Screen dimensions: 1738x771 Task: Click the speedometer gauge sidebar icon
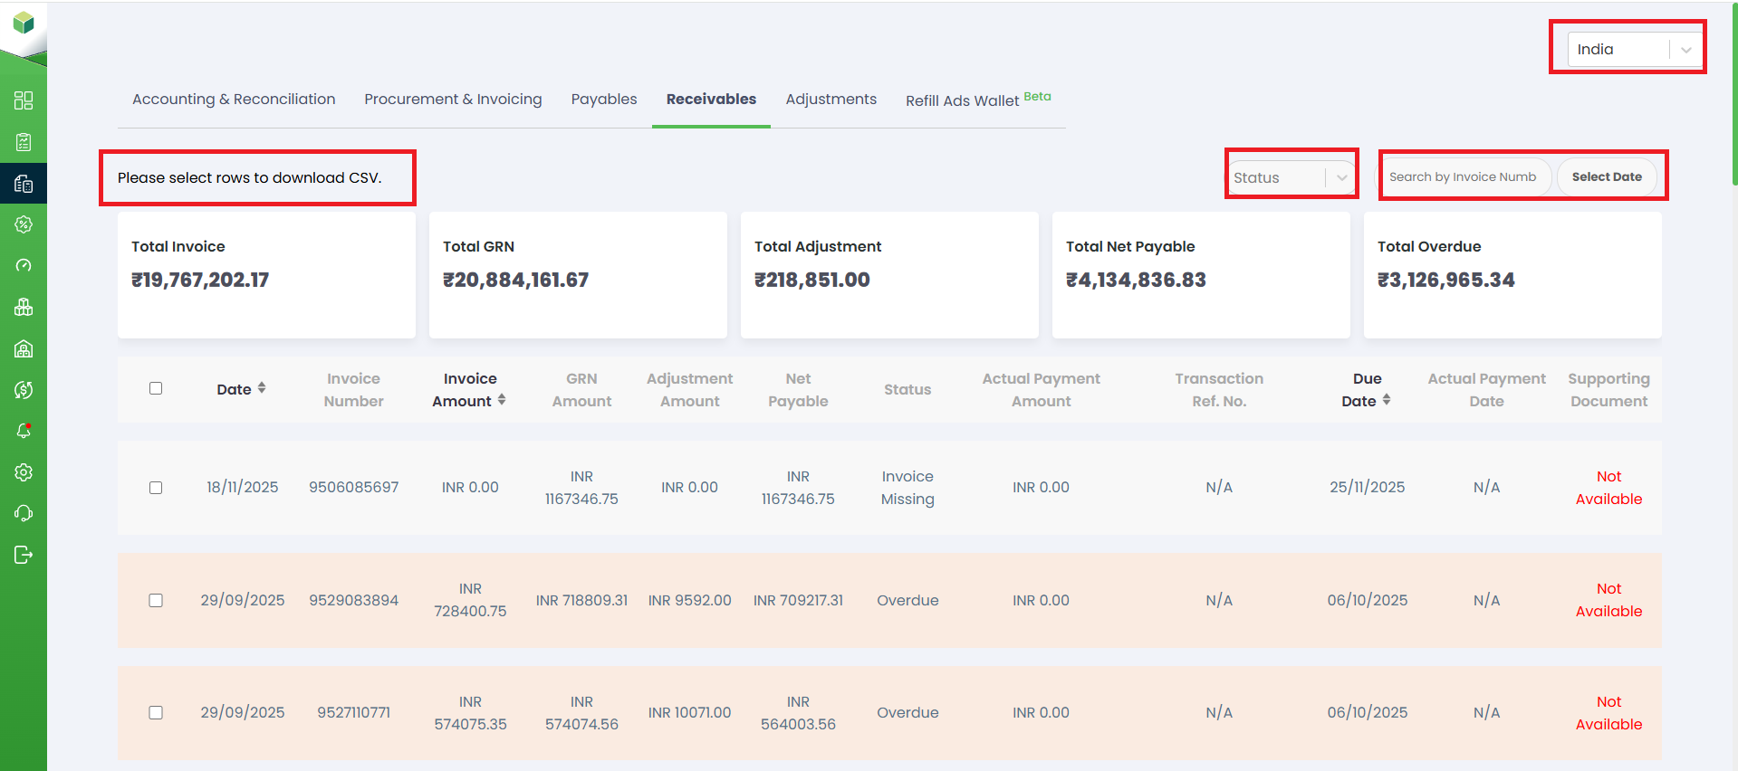[x=24, y=266]
